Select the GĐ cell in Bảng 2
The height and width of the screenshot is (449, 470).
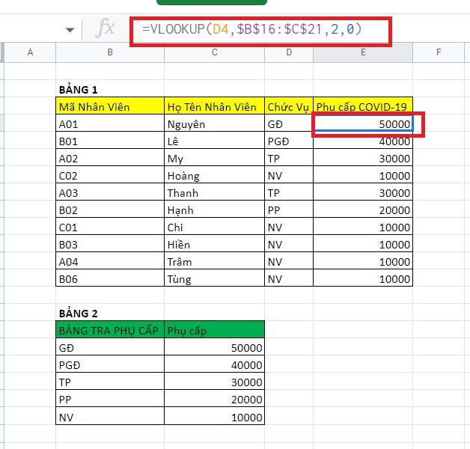[x=110, y=347]
